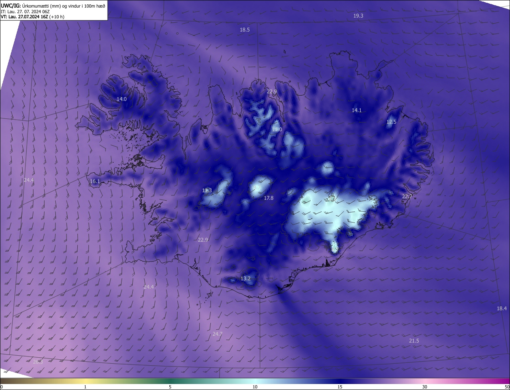Screen dimensions: 510x390
Task: Click the legend tick labeled 10
Action: [x=255, y=387]
